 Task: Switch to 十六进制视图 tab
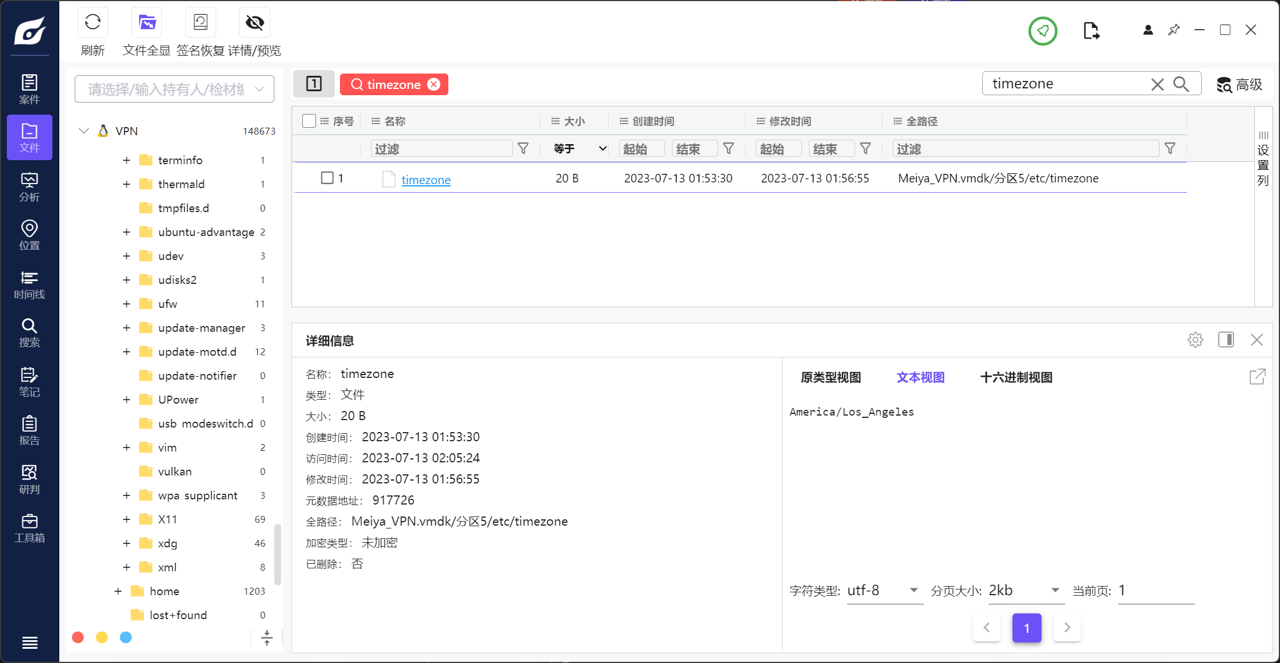pos(1016,377)
